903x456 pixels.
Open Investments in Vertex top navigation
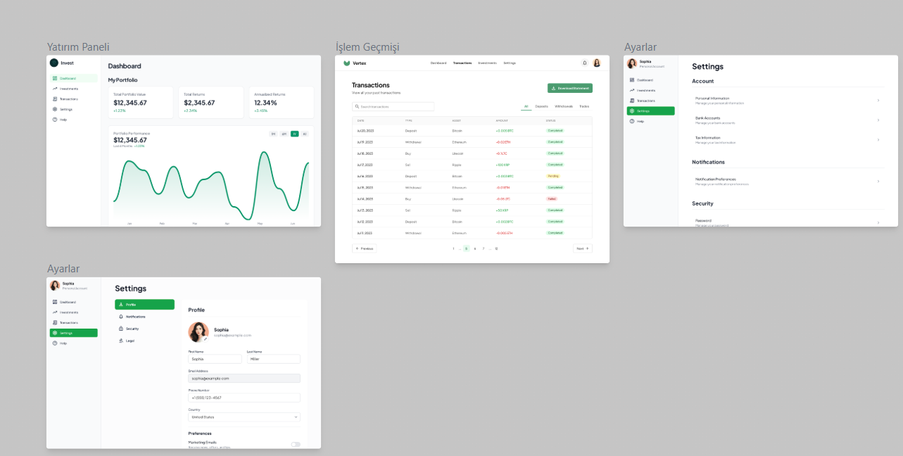[x=487, y=63]
